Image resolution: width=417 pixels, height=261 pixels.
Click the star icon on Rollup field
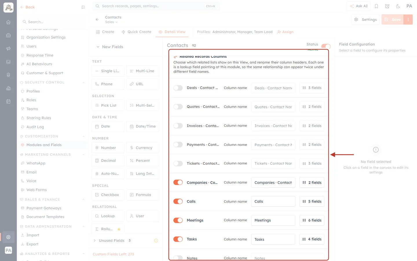pyautogui.click(x=119, y=229)
